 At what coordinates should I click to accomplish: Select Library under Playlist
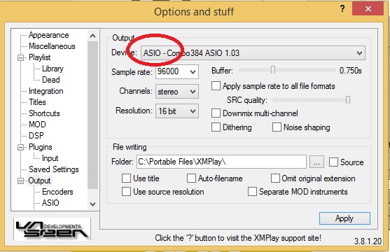click(53, 69)
